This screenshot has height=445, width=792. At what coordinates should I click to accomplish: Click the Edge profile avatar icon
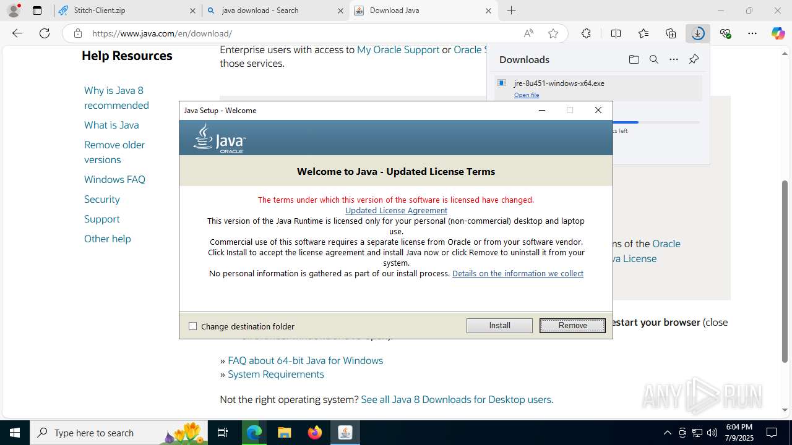click(x=14, y=11)
